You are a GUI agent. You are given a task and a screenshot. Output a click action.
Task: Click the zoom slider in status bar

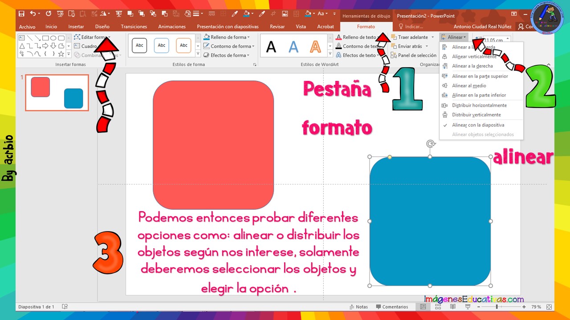(x=497, y=307)
